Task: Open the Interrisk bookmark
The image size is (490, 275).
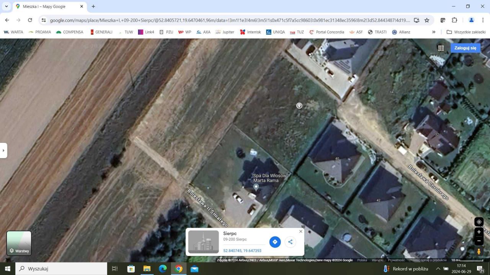Action: 250,32
